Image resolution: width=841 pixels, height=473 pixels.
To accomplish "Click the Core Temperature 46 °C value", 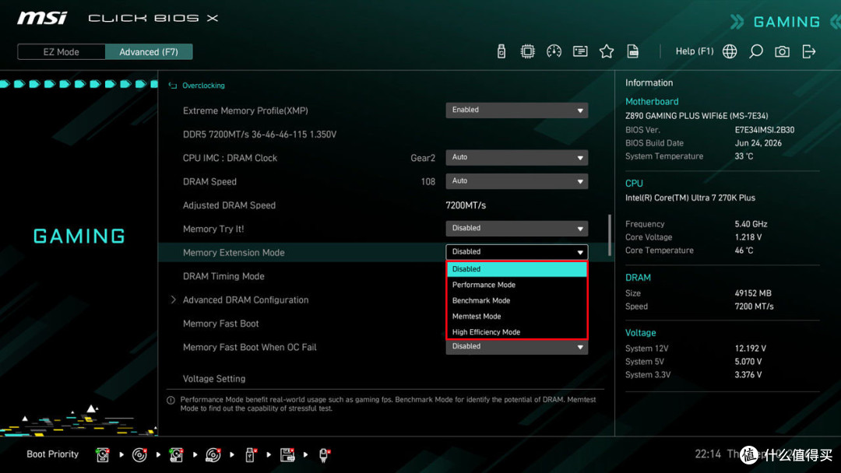I will 744,251.
